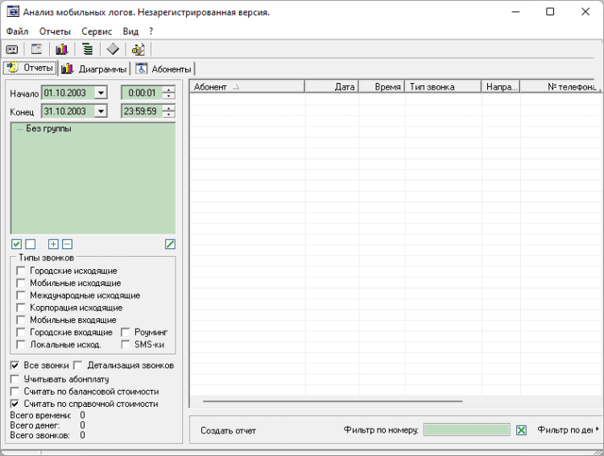Click the horizontal scrollbar under the table
This screenshot has height=456, width=604.
(x=333, y=401)
